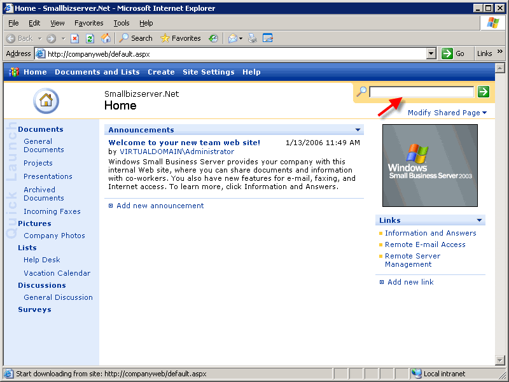Screen dimensions: 509x382
Task: Click the Edit page icon in toolbar
Action: point(267,38)
